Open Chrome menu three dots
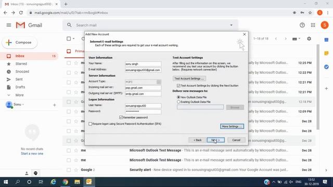This screenshot has width=333, height=187. [x=328, y=12]
